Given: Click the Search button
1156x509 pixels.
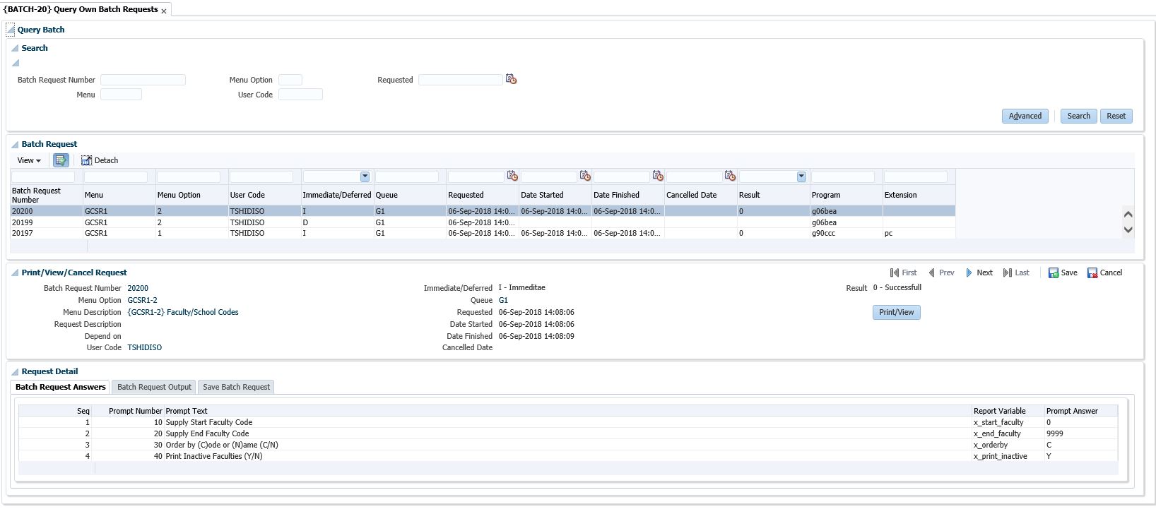Looking at the screenshot, I should [x=1078, y=116].
